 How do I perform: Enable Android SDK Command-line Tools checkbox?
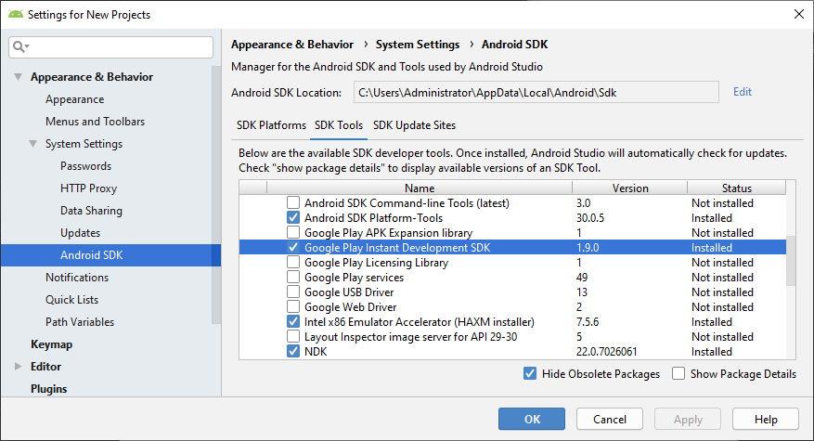tap(293, 203)
